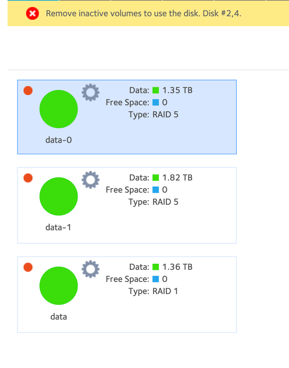This screenshot has height=368, width=289.
Task: Click the red error icon in the warning banner
Action: pos(33,14)
